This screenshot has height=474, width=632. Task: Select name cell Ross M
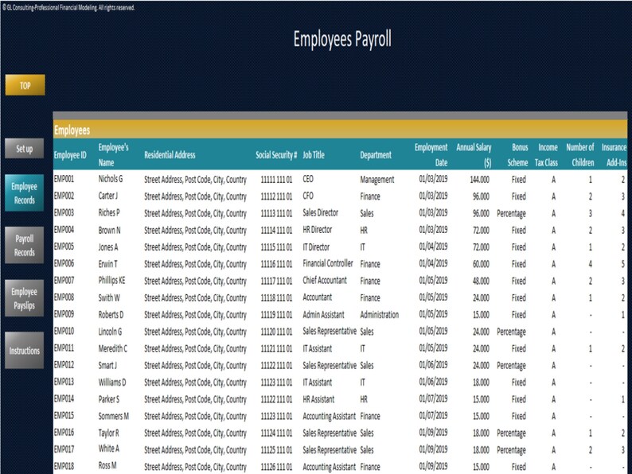pyautogui.click(x=107, y=465)
